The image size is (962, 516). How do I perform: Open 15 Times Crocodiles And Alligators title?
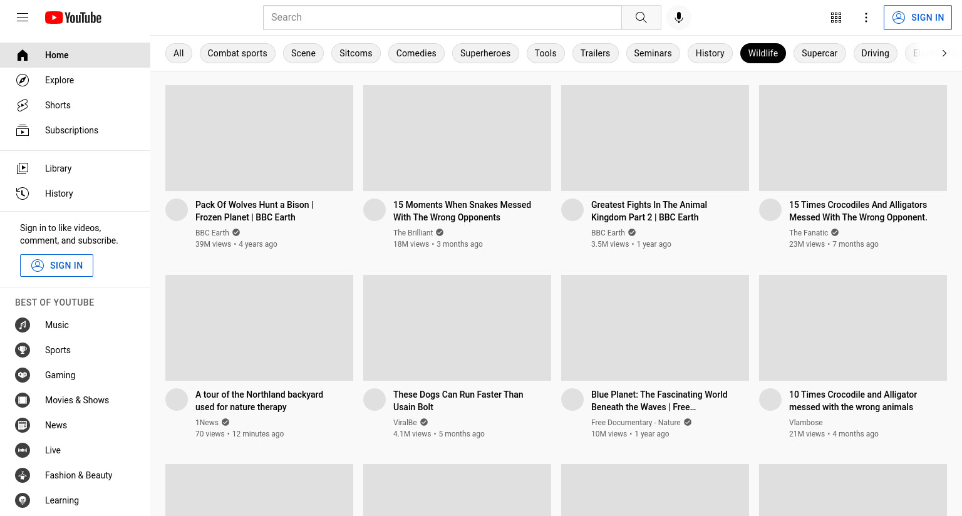pos(858,211)
